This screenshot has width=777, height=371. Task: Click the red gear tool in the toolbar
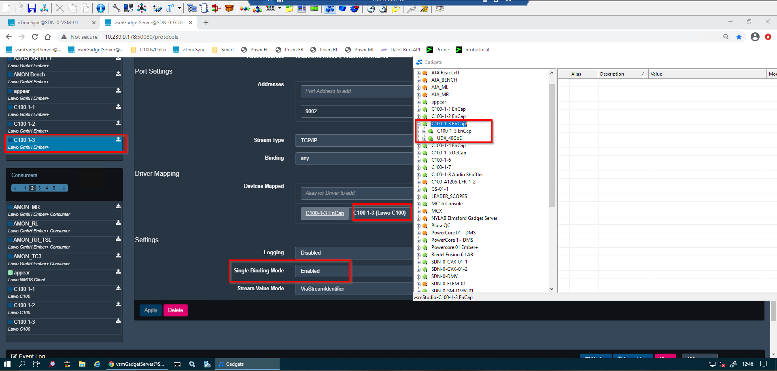coord(355,9)
